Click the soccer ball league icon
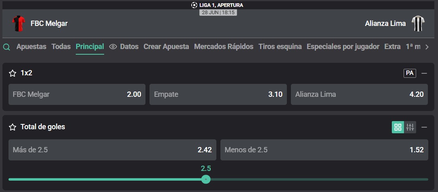This screenshot has height=192, width=438. [194, 5]
